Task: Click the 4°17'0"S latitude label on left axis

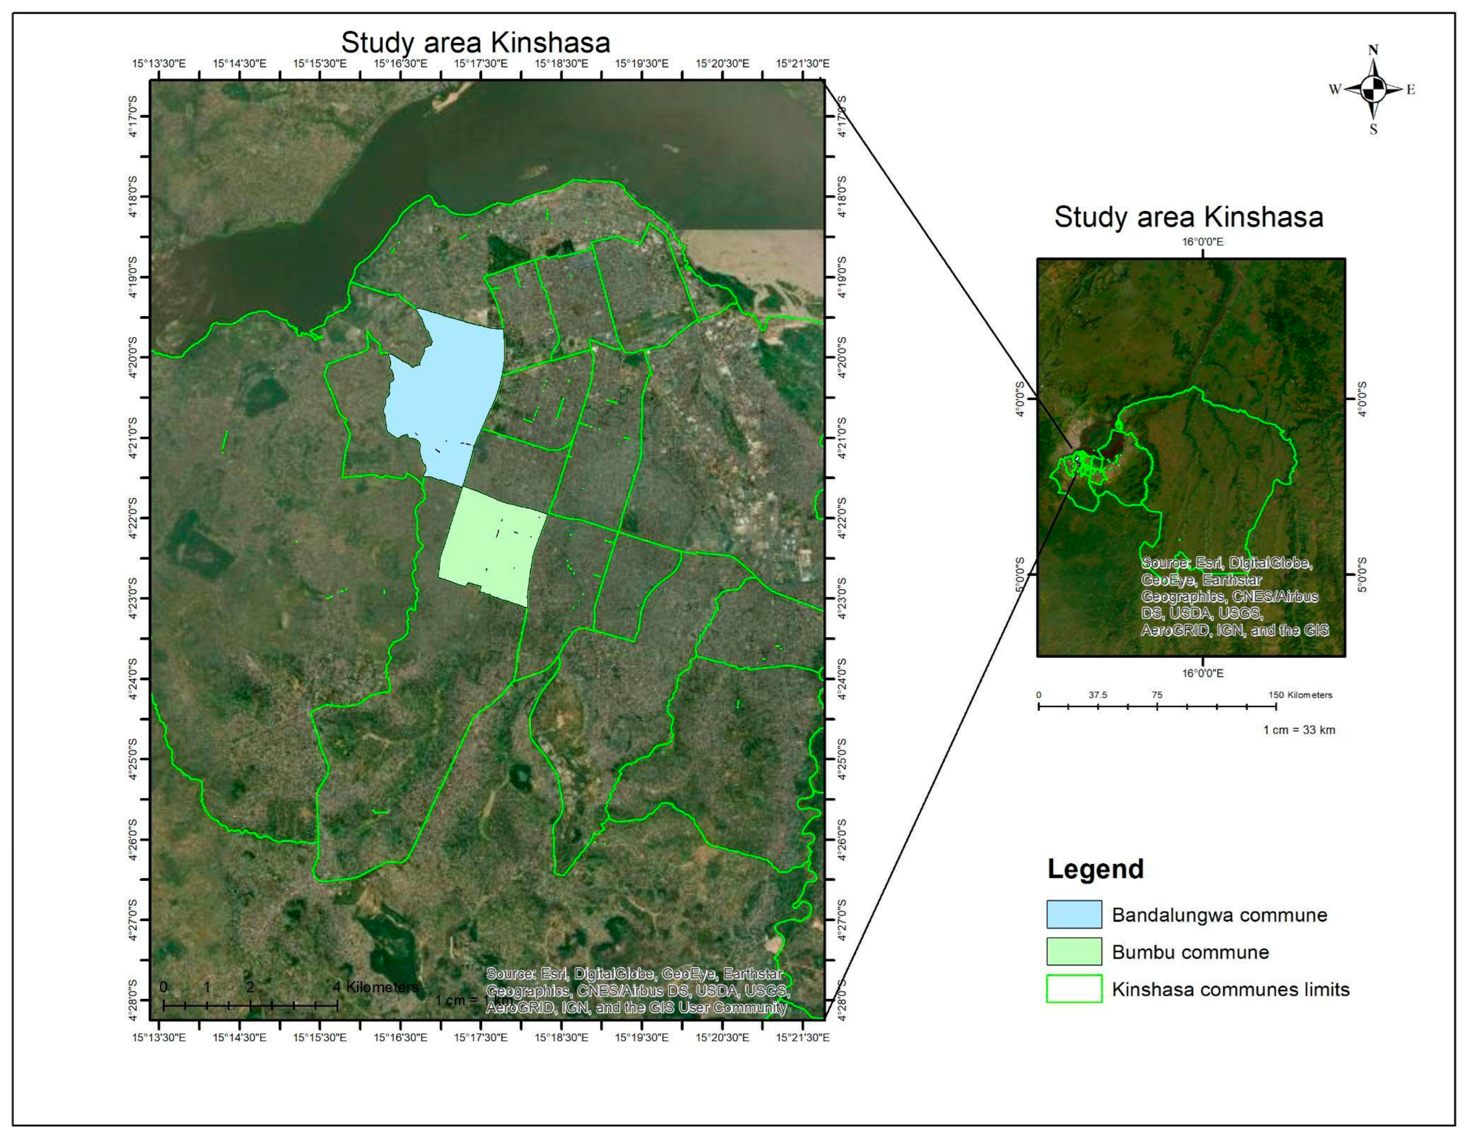Action: [x=133, y=116]
